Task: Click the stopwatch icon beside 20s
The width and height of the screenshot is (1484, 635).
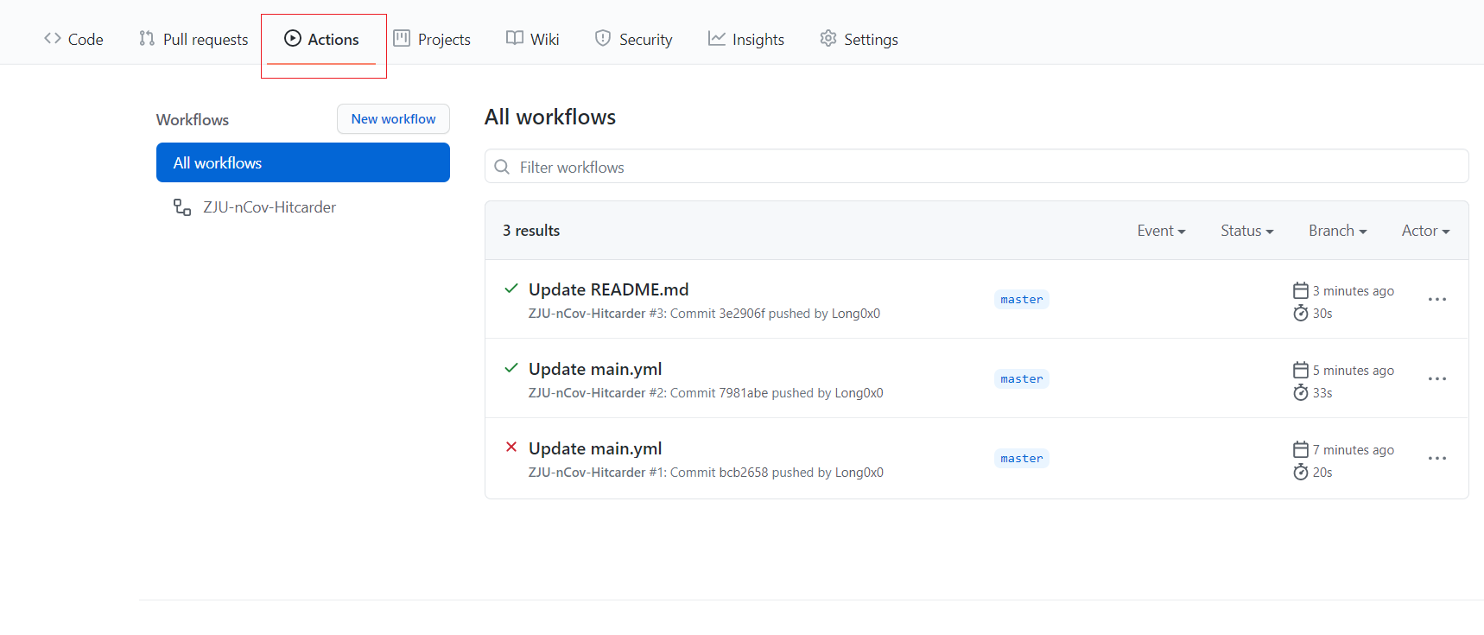Action: coord(1301,472)
